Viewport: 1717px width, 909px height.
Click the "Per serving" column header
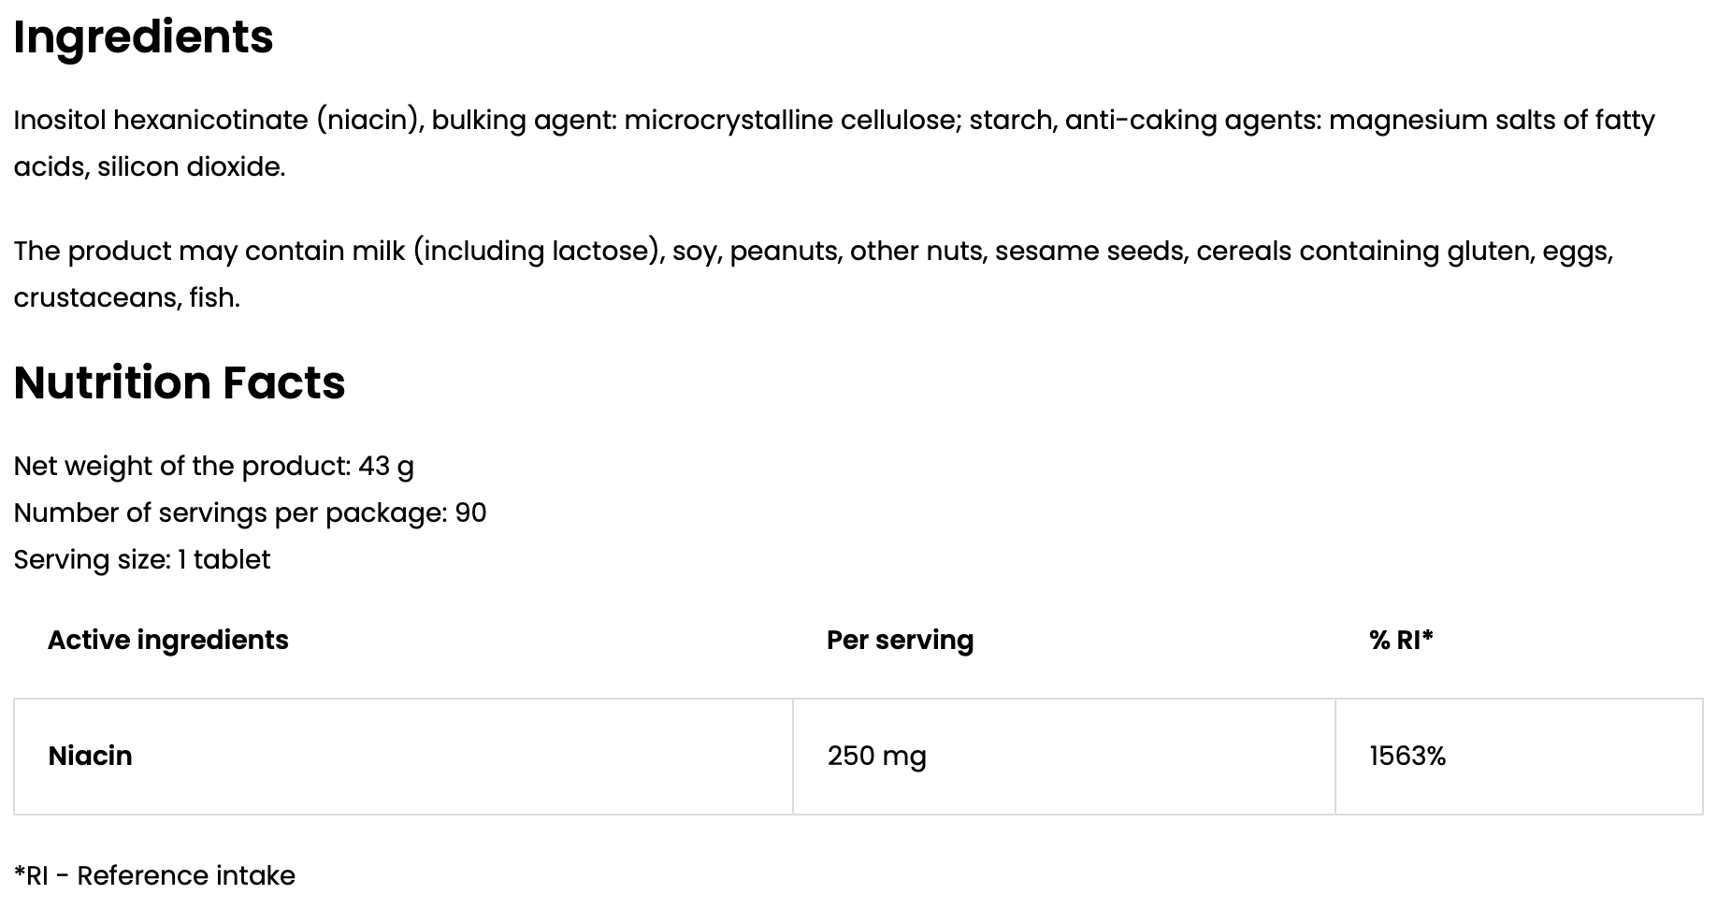(900, 641)
